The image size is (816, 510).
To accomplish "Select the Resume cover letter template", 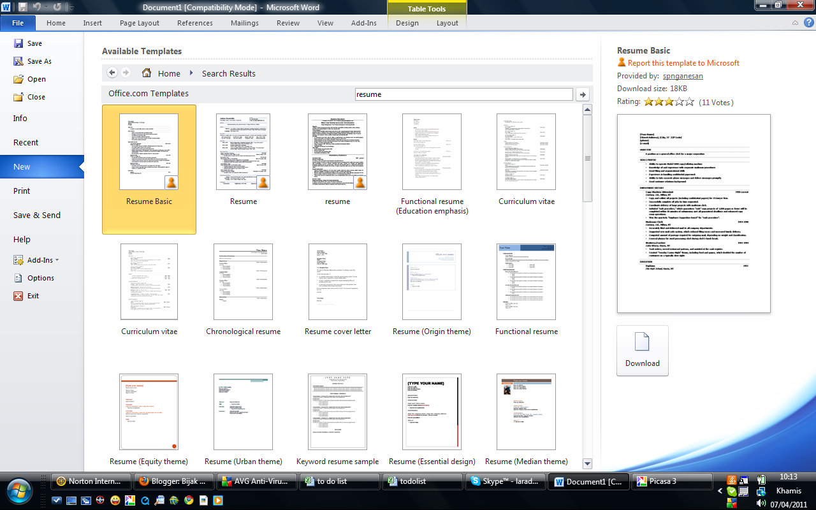I will [337, 290].
